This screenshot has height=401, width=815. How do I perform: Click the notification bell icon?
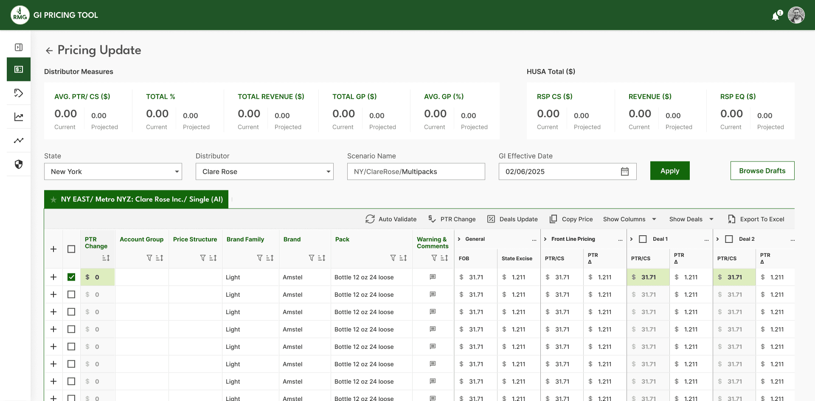pos(776,16)
